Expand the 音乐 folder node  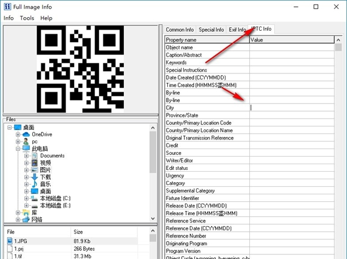27,184
